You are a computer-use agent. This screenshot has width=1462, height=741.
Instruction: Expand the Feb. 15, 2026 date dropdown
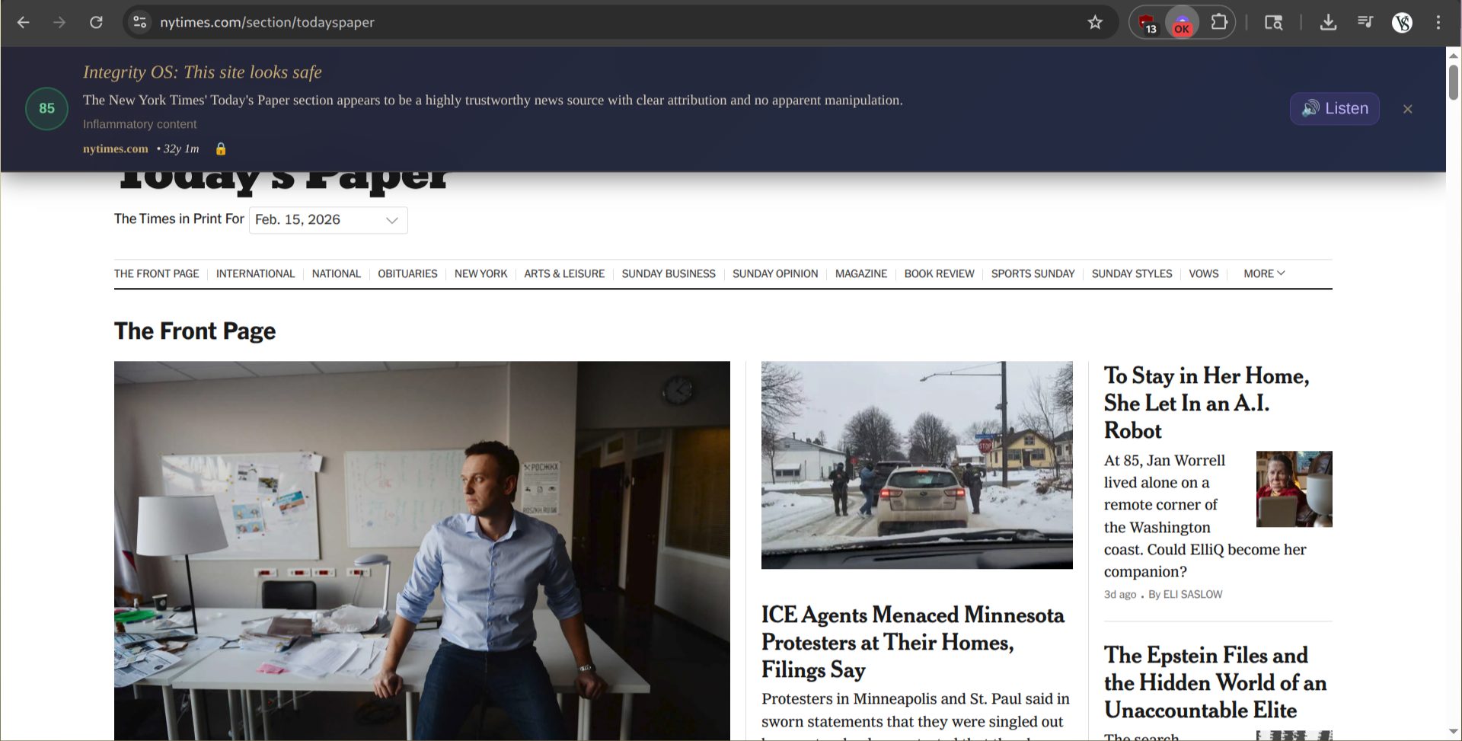328,220
